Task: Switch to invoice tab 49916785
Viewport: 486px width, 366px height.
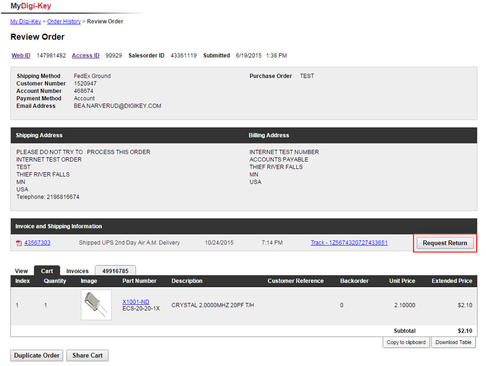Action: tap(115, 271)
